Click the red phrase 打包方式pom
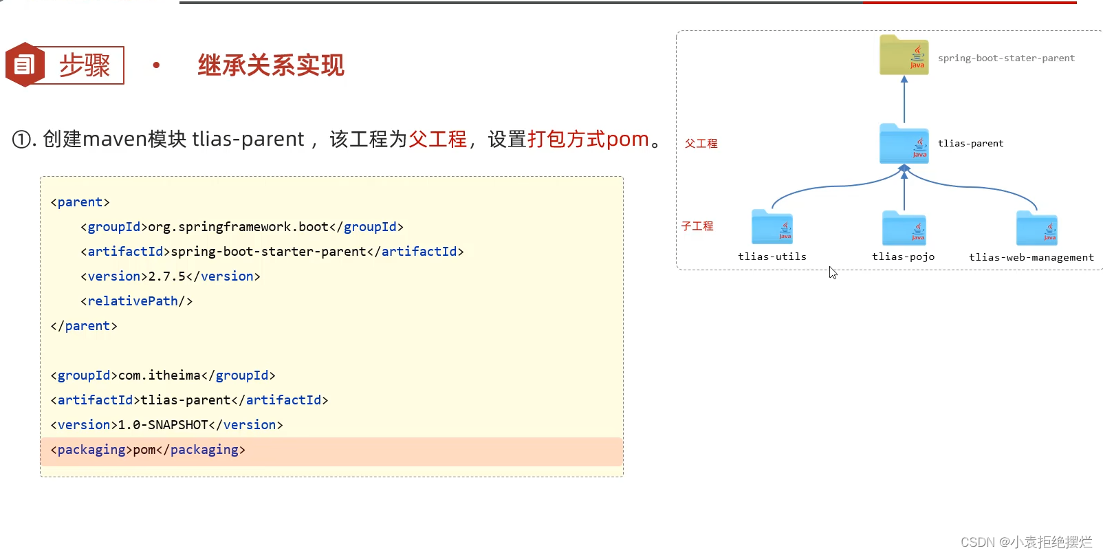The image size is (1103, 555). click(588, 140)
